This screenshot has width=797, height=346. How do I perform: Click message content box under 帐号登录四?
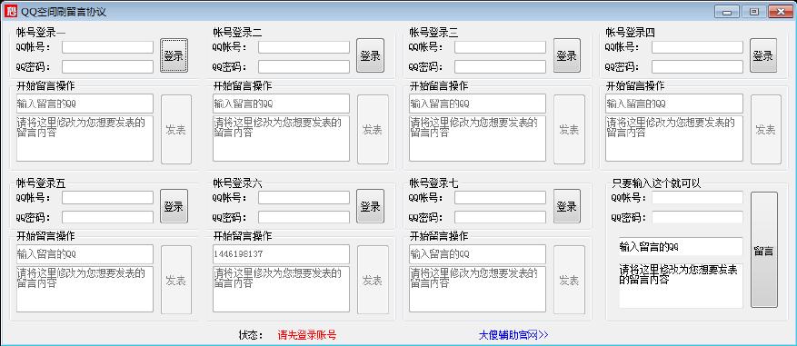674,138
